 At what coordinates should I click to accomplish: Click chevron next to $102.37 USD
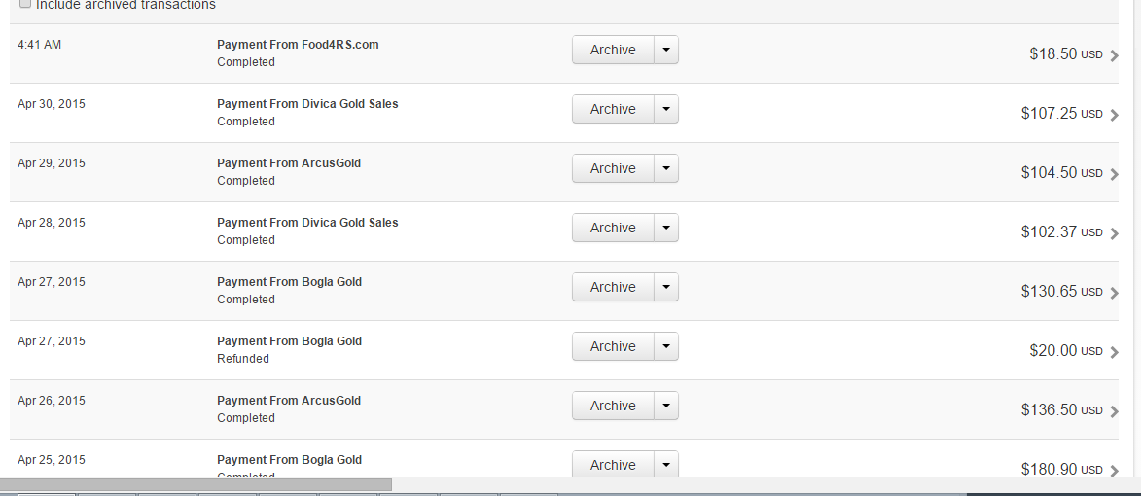tap(1114, 233)
